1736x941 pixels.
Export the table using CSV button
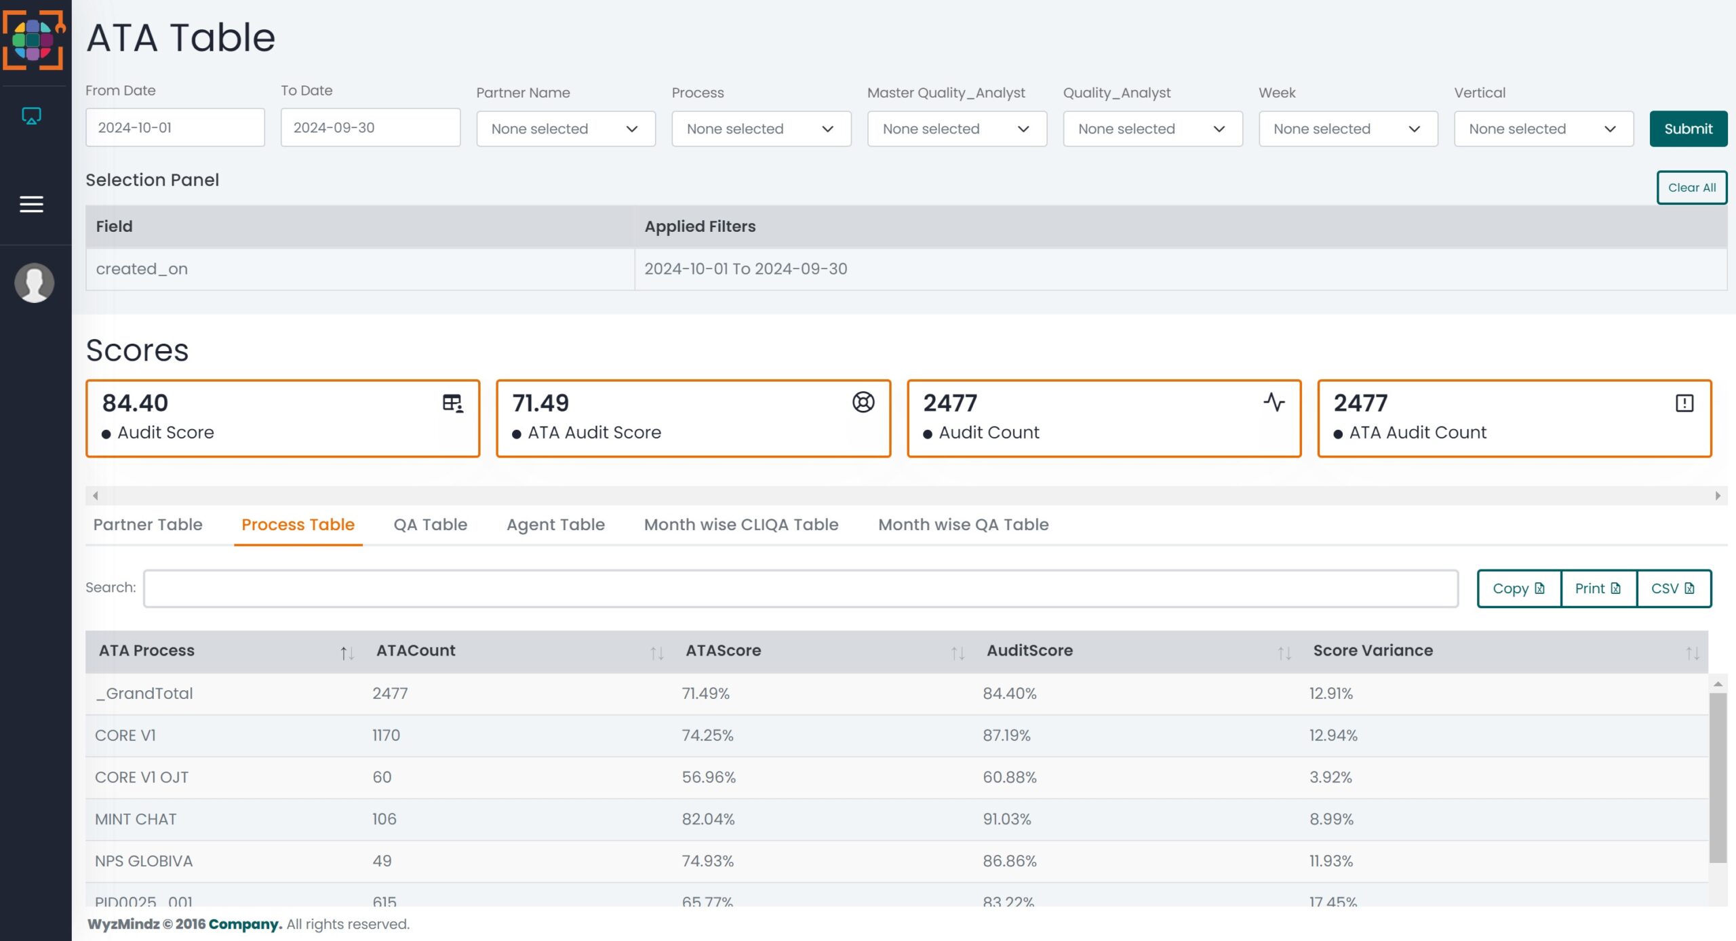[1673, 588]
